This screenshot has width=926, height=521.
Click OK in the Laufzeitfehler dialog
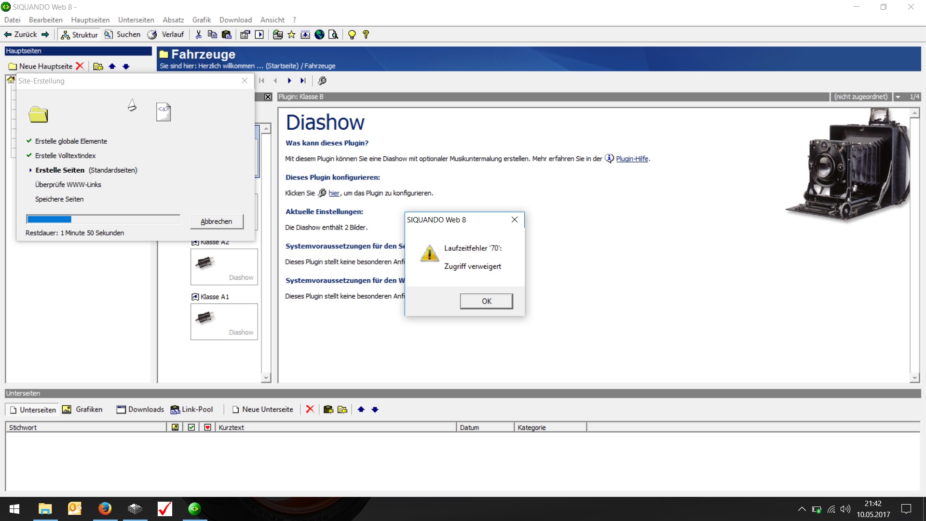[486, 301]
